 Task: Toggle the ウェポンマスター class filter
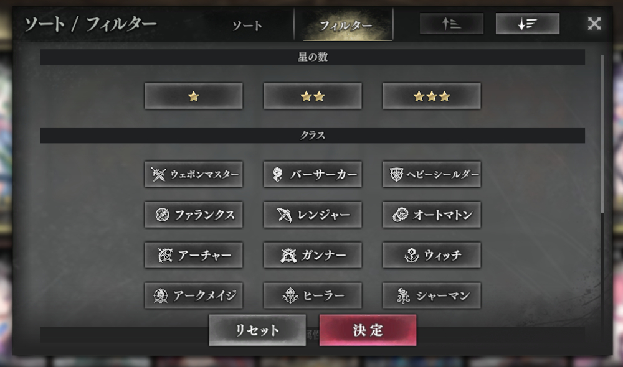[x=194, y=174]
